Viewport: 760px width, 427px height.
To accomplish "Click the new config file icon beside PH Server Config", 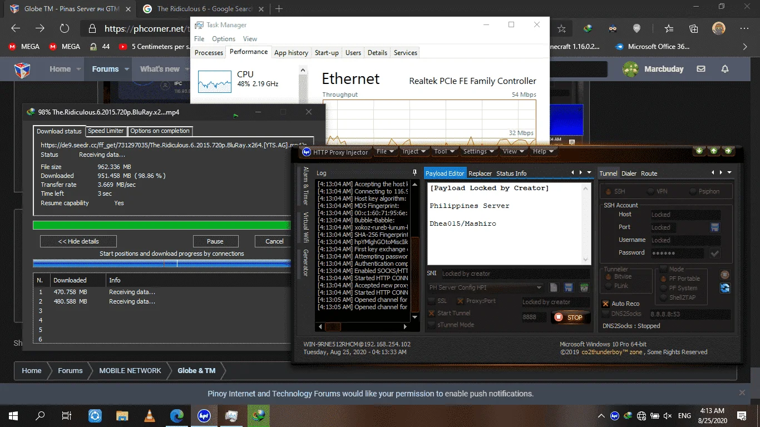I will tap(554, 287).
